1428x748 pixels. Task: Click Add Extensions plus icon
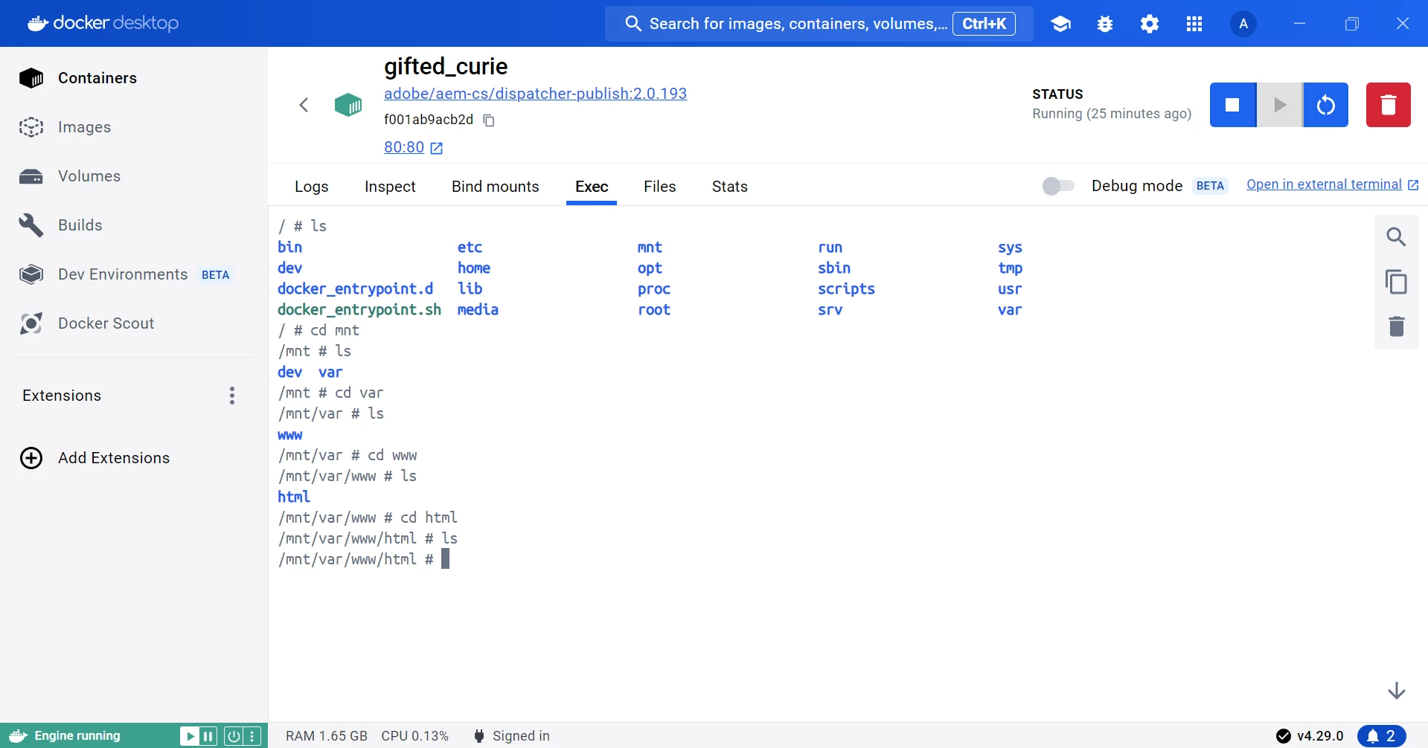31,458
